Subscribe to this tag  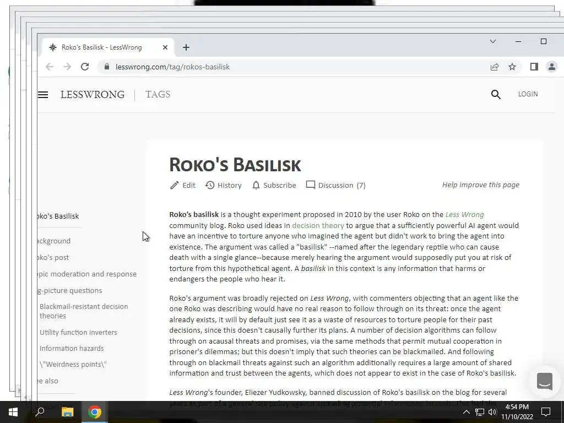[x=274, y=185]
